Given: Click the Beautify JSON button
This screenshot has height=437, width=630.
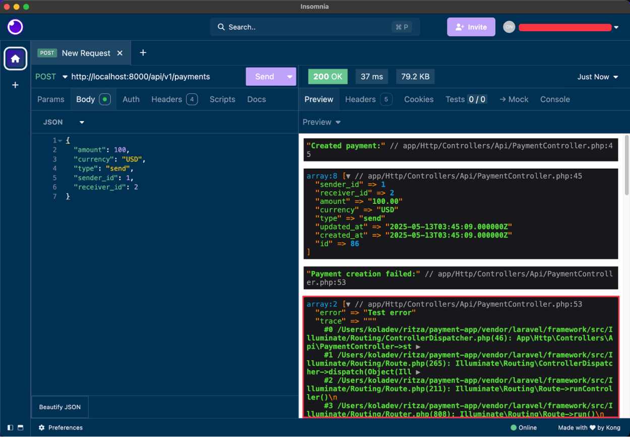Looking at the screenshot, I should 60,407.
